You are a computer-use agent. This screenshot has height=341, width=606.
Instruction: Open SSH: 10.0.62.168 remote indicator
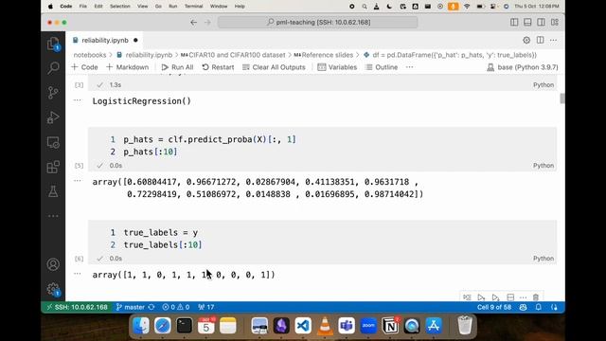[x=77, y=307]
